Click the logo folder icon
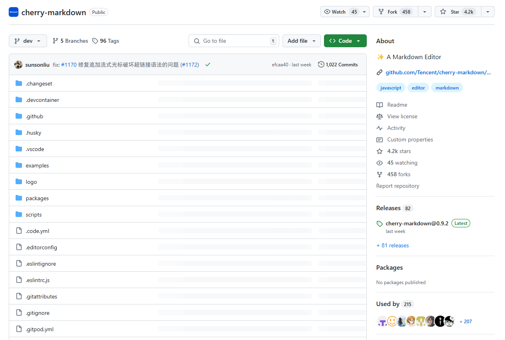Viewport: 505px width, 340px height. (x=19, y=182)
